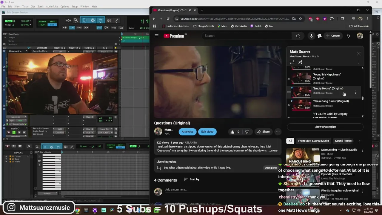The height and width of the screenshot is (215, 382).
Task: Open the Setup menu in Pro Tools
Action: (75, 7)
